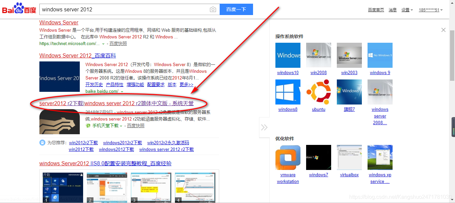Screen dimensions: 455x203
Task: Click the camera image-search icon
Action: pyautogui.click(x=213, y=10)
